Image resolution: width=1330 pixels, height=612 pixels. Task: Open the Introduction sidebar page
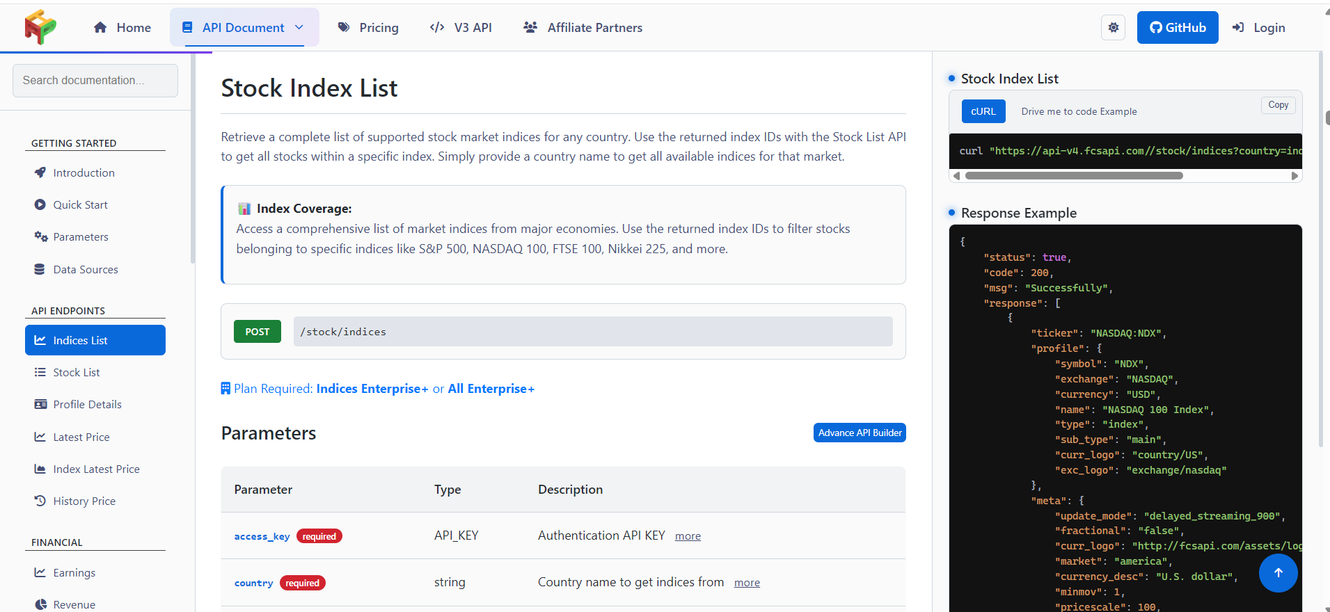95,172
